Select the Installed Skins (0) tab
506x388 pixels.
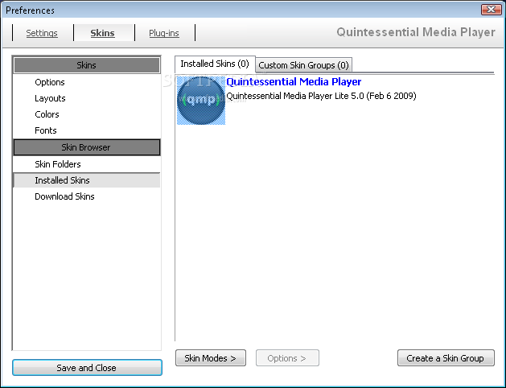(215, 64)
